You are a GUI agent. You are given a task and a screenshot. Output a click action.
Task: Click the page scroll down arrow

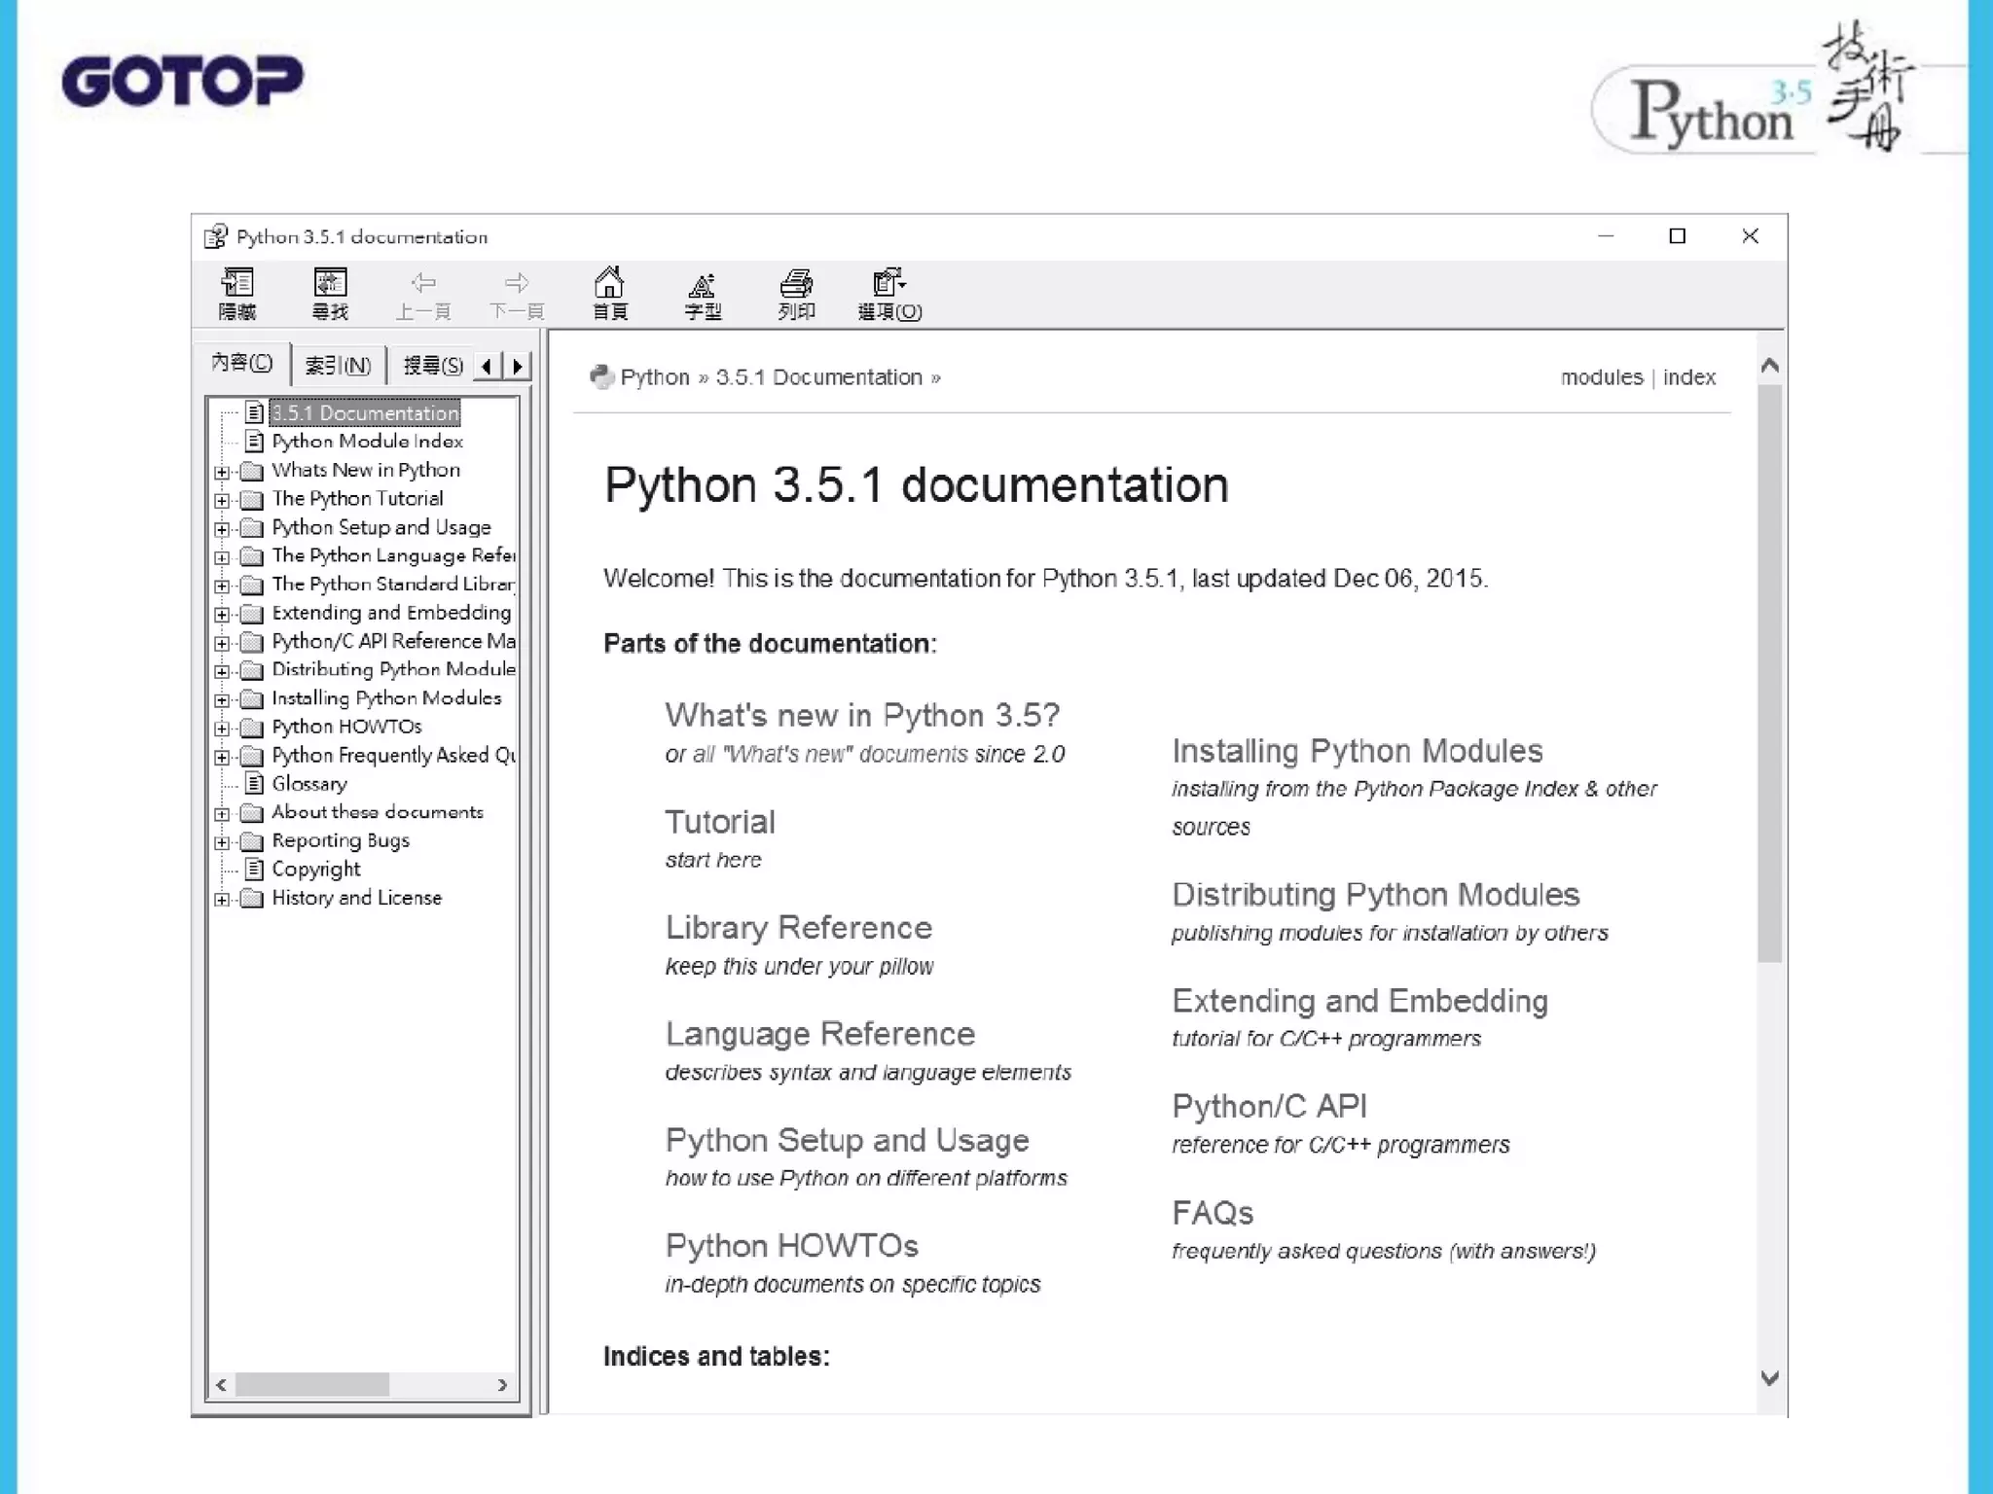click(1770, 1378)
